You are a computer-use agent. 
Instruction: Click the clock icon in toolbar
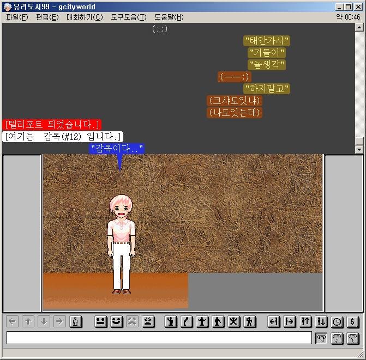click(x=337, y=321)
